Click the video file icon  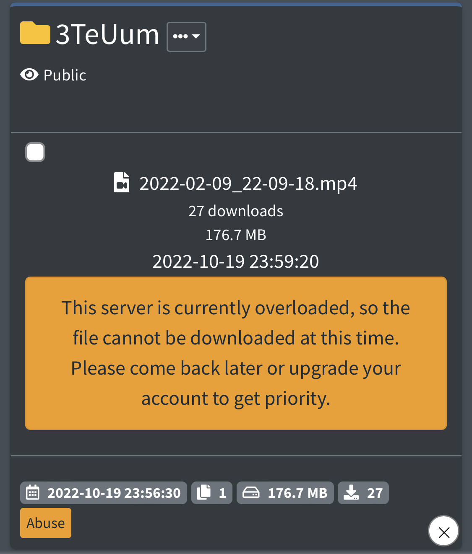coord(122,183)
